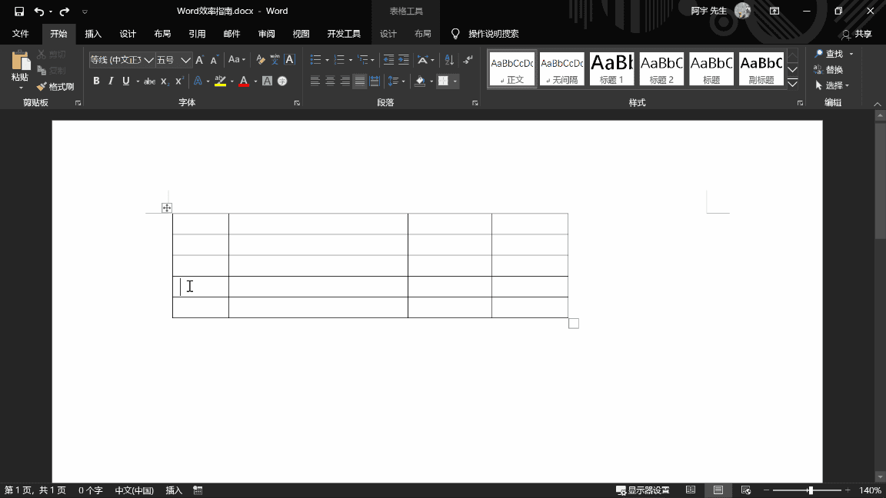Viewport: 886px width, 498px height.
Task: Switch to the Review (审阅) tab
Action: pos(266,34)
